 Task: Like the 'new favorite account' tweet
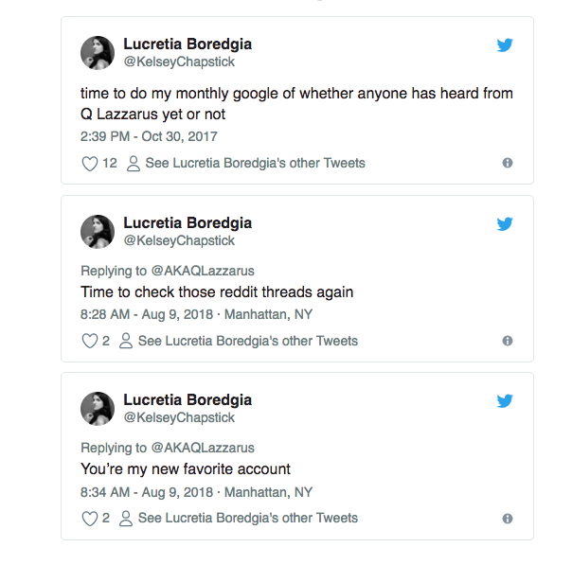point(91,518)
